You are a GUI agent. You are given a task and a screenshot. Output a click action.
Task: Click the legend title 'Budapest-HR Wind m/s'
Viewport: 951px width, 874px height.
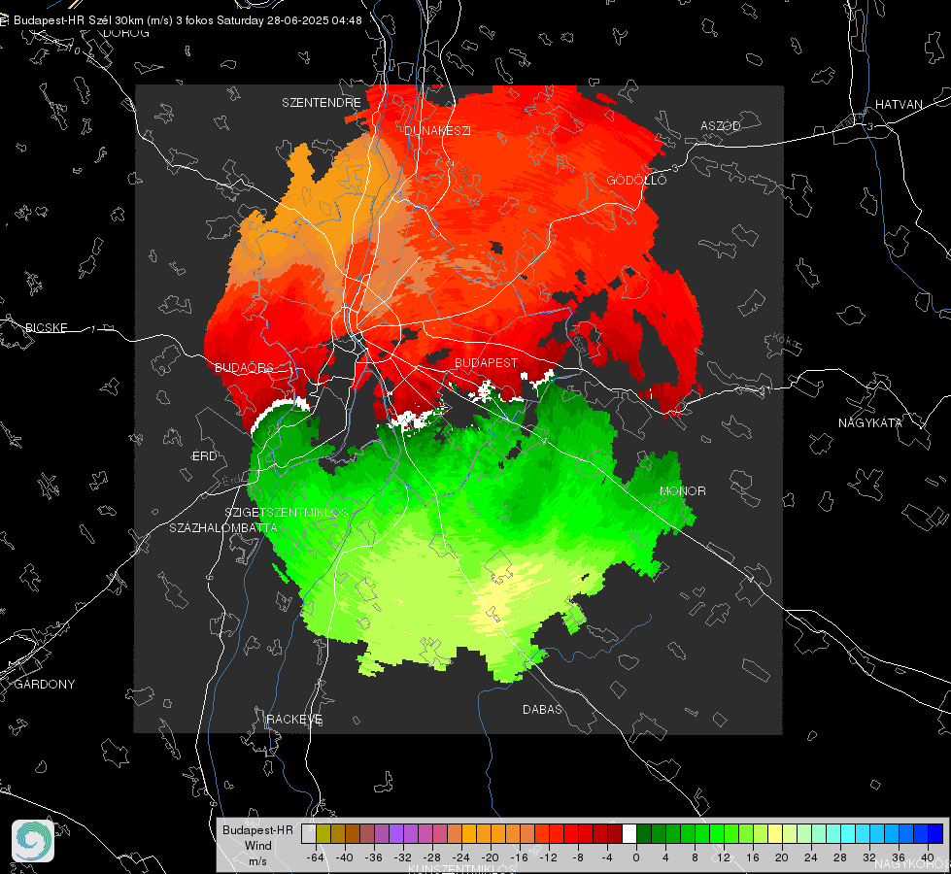click(257, 845)
